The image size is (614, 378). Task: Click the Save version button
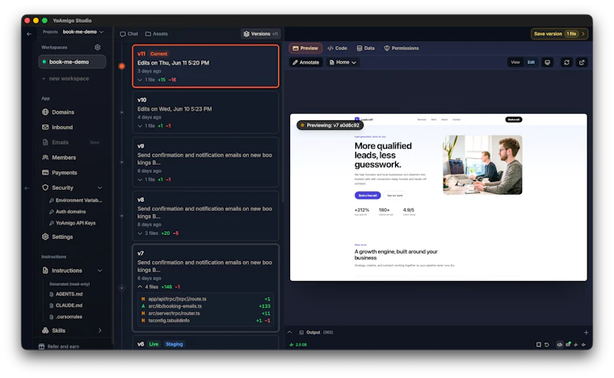click(559, 34)
